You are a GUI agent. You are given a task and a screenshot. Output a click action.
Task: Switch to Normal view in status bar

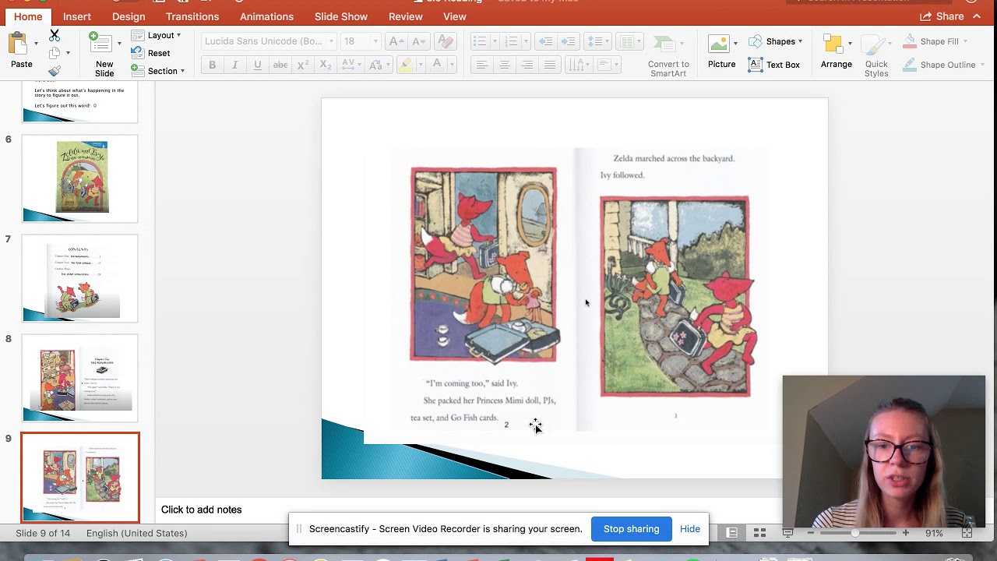tap(731, 533)
